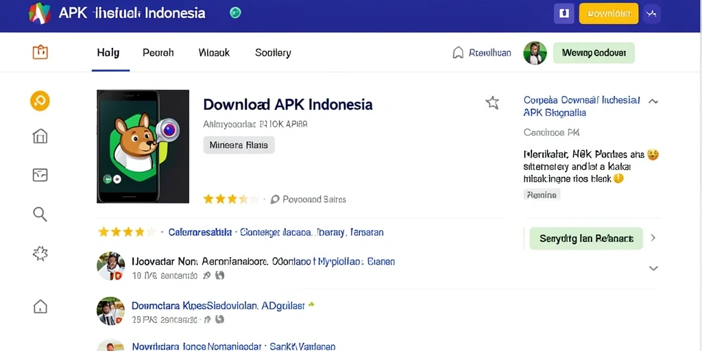Screen dimensions: 702x351
Task: Open the purple activity icon at header right
Action: coord(651,14)
